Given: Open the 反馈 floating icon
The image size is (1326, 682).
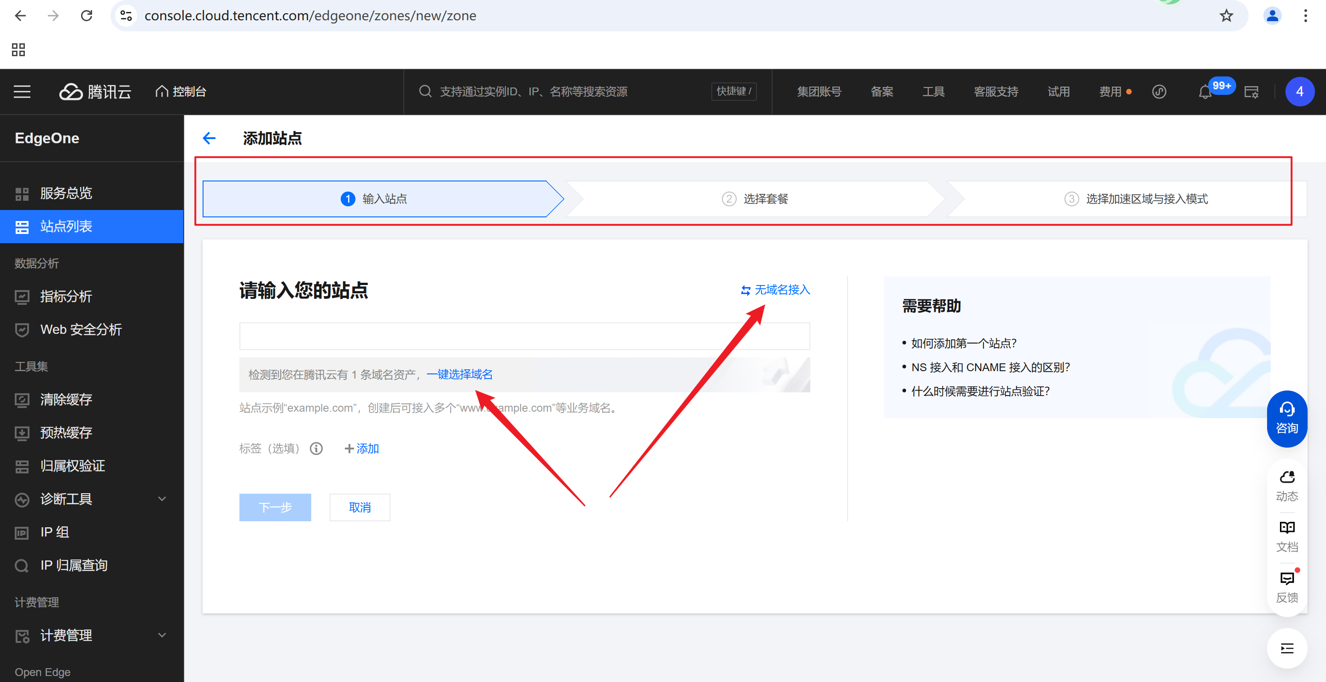Looking at the screenshot, I should coord(1287,587).
